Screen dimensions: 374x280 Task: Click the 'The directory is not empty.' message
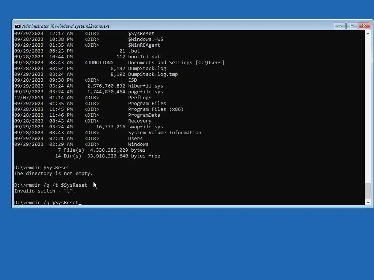53,174
